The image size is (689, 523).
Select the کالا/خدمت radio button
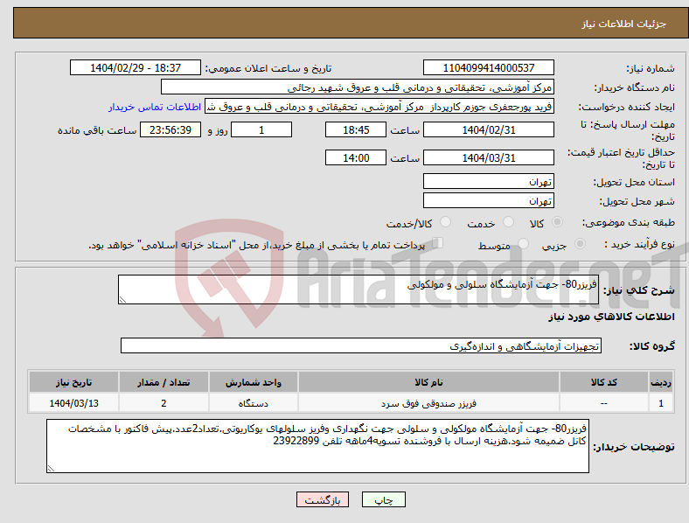tap(446, 222)
